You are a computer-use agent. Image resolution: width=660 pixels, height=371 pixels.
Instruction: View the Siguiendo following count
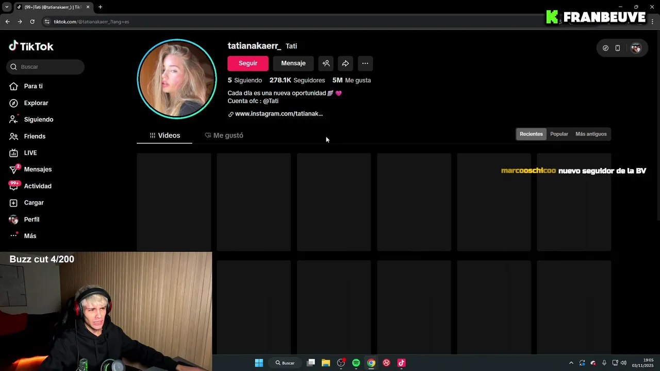pyautogui.click(x=245, y=80)
